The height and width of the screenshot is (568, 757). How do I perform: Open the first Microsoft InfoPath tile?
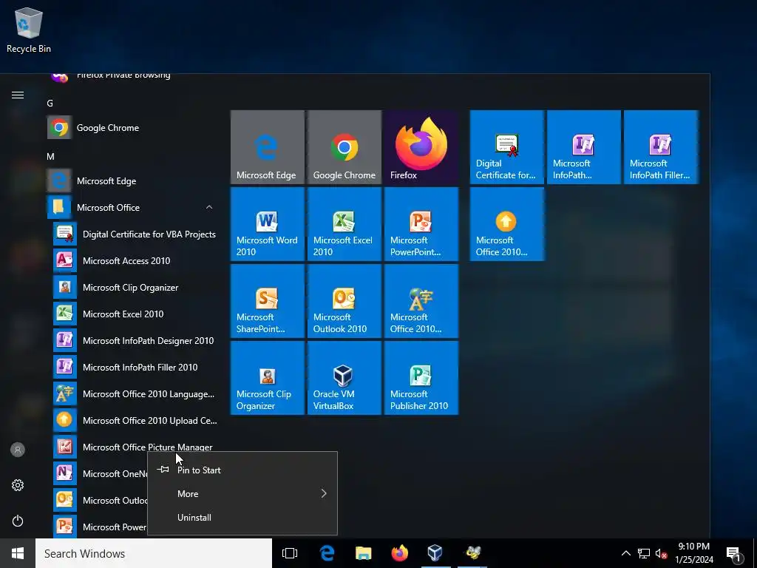tap(584, 147)
